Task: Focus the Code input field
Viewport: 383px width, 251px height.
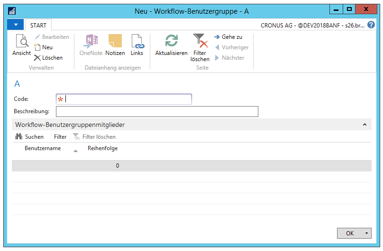Action: coord(124,99)
